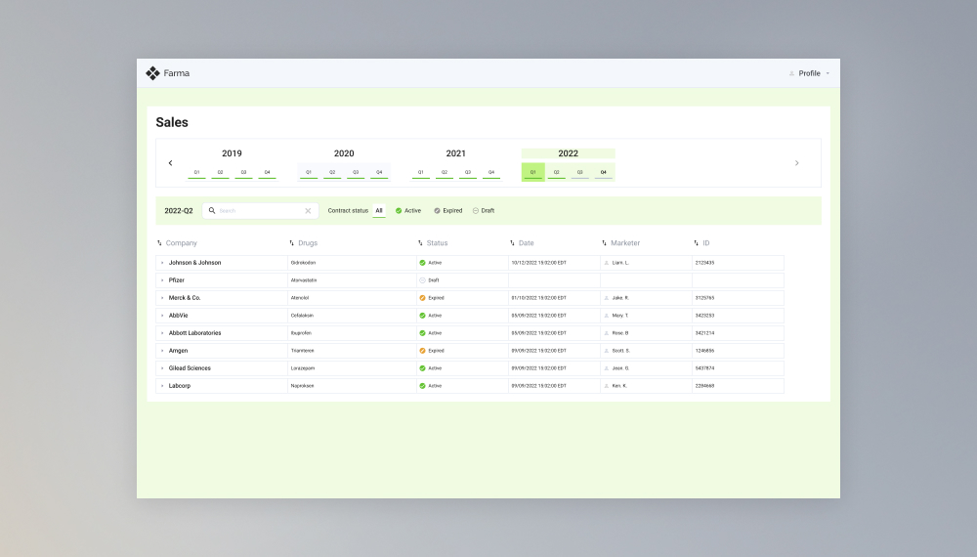
Task: Click the marketer person icon next to Jake R.
Action: point(607,298)
